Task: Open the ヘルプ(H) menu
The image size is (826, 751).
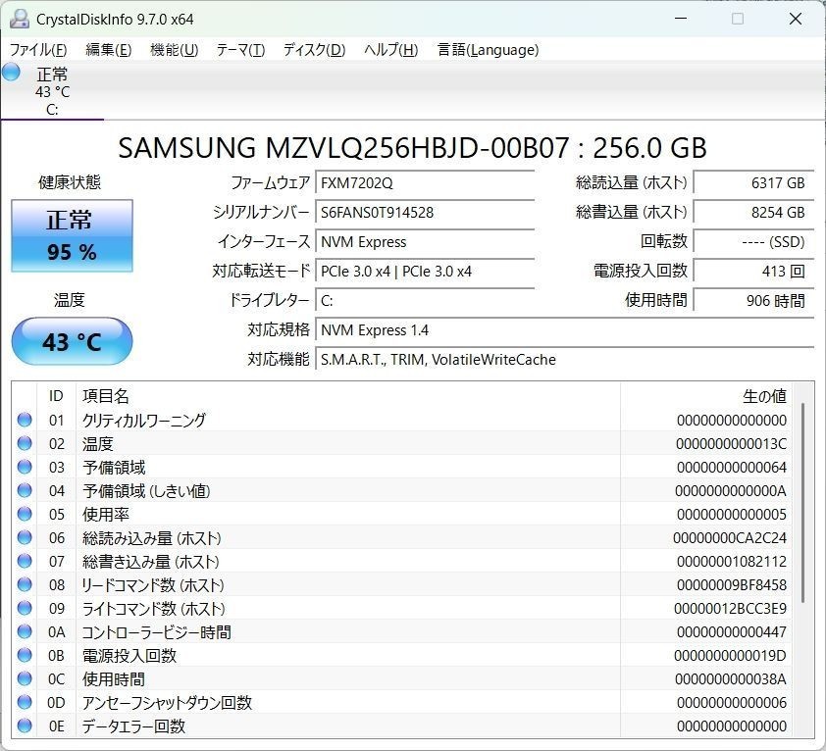Action: click(390, 50)
